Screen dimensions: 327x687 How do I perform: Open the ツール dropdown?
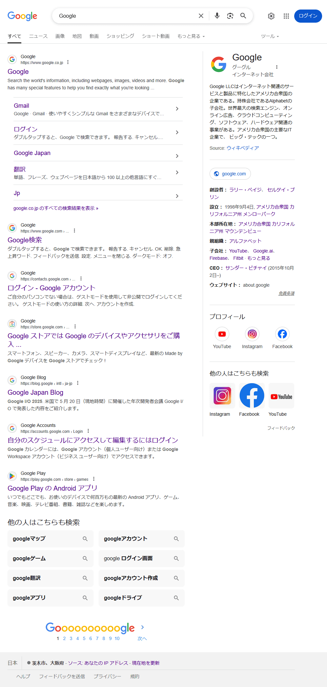[x=270, y=36]
